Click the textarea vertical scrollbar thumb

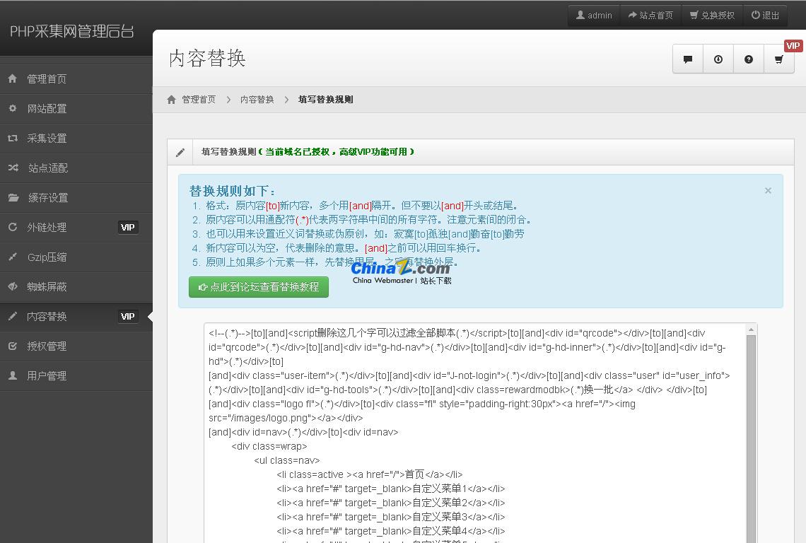[x=751, y=438]
